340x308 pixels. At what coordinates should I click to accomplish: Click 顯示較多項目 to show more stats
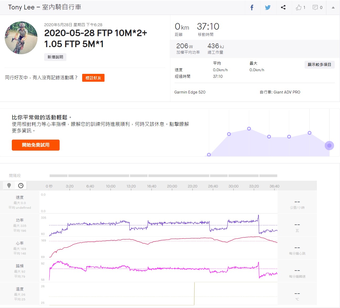[x=319, y=65]
